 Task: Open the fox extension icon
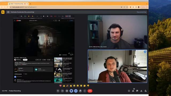(130, 7)
